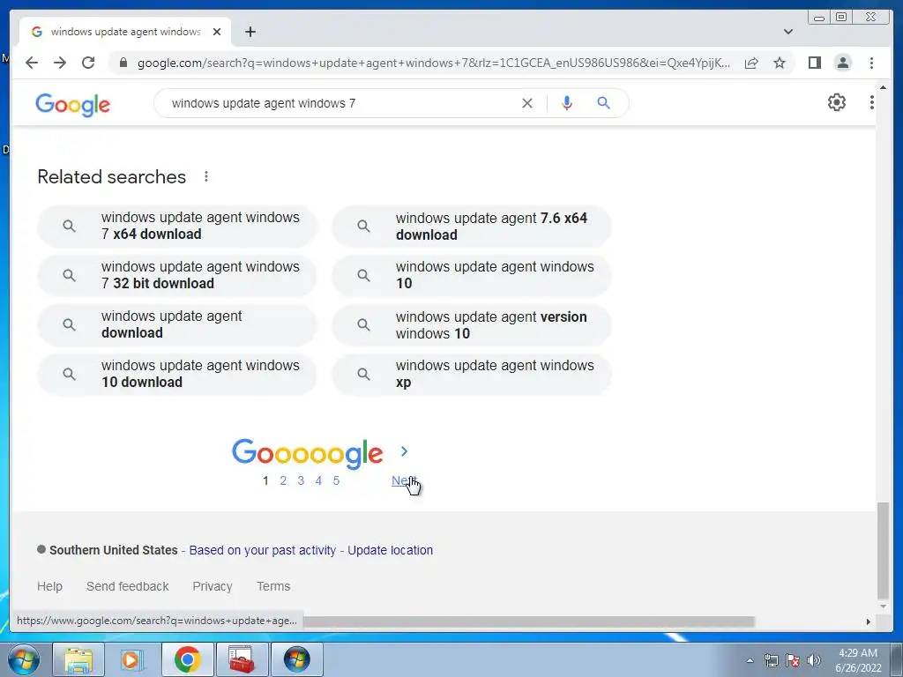This screenshot has width=903, height=677.
Task: Open 'Based on your past activity' link
Action: click(x=263, y=550)
